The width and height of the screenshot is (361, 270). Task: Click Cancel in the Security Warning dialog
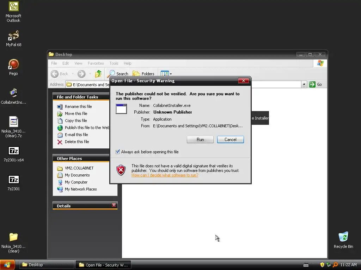pyautogui.click(x=230, y=139)
